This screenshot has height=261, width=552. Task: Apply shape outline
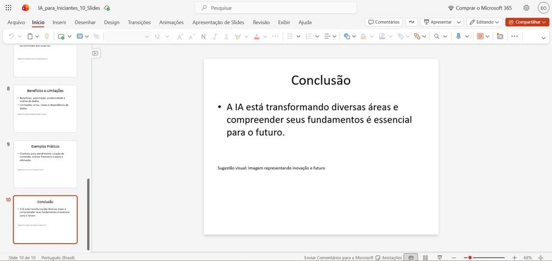(382, 36)
